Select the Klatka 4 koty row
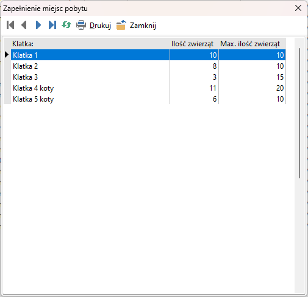The height and width of the screenshot is (297, 308). [148, 88]
